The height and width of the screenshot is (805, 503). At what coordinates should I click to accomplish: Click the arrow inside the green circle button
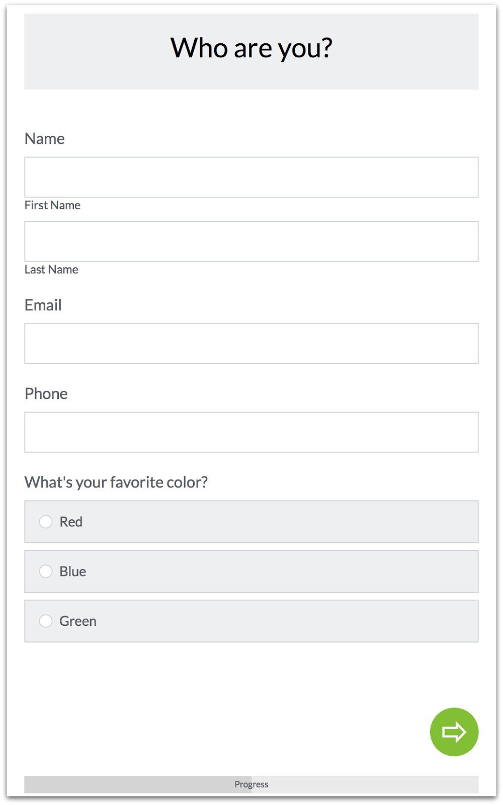click(453, 732)
